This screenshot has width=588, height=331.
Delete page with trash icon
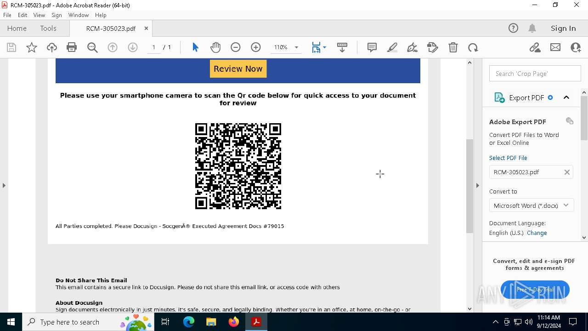(x=453, y=47)
